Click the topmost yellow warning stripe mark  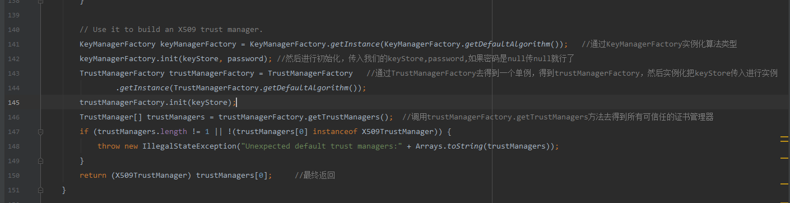point(784,136)
